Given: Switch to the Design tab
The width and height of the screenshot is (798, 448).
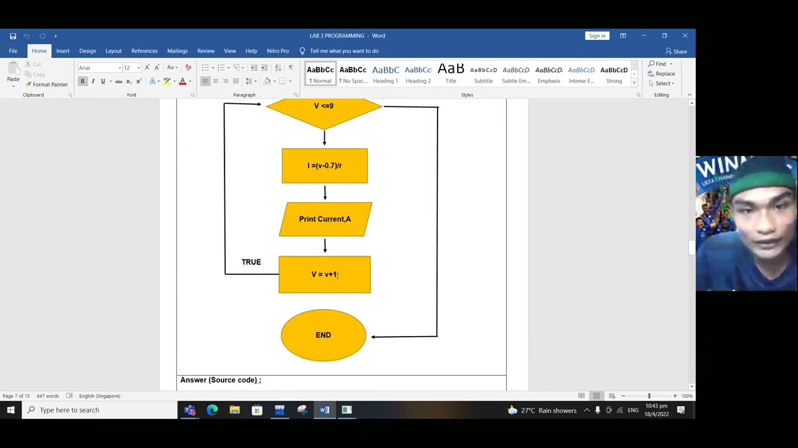Looking at the screenshot, I should [87, 51].
